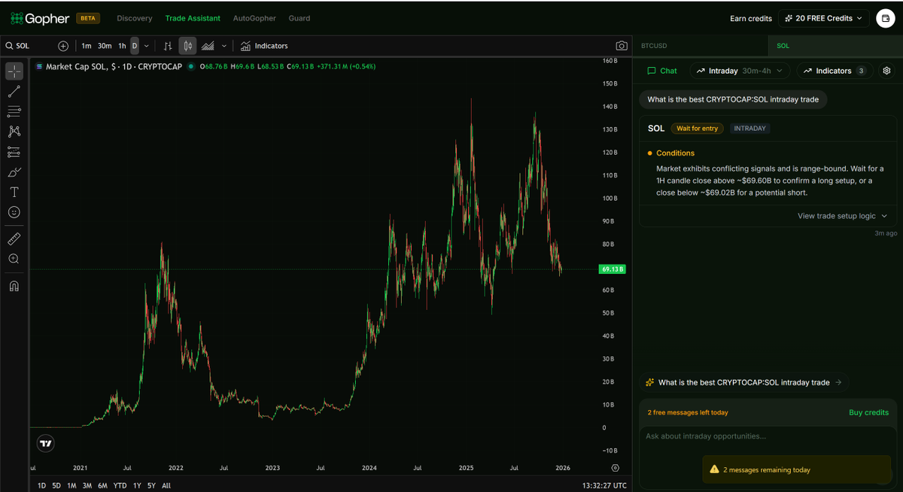Select the brush drawing tool
The image size is (903, 492).
14,172
